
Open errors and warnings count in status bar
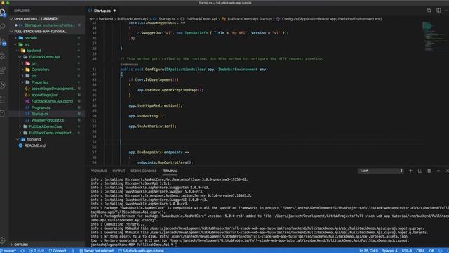tap(36, 251)
